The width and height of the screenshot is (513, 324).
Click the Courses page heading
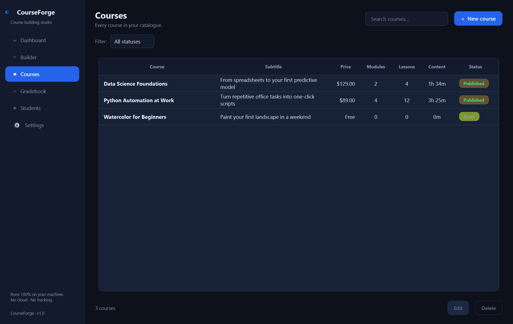pyautogui.click(x=111, y=16)
